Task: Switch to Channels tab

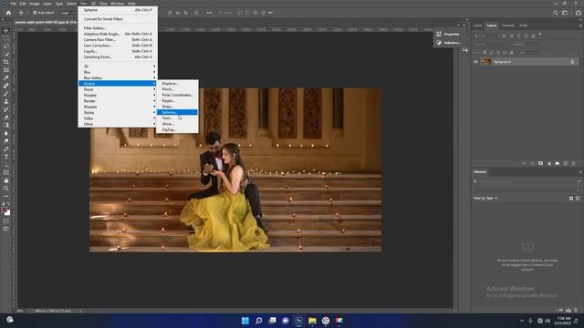Action: pyautogui.click(x=507, y=26)
